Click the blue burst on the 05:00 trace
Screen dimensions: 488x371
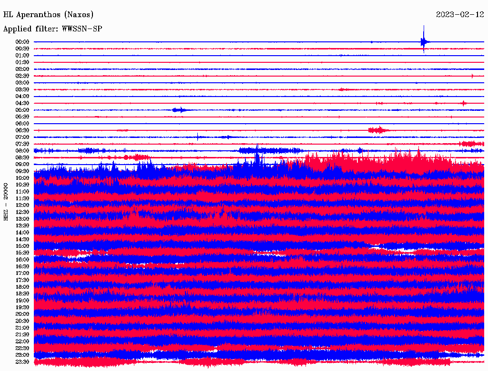coord(180,110)
